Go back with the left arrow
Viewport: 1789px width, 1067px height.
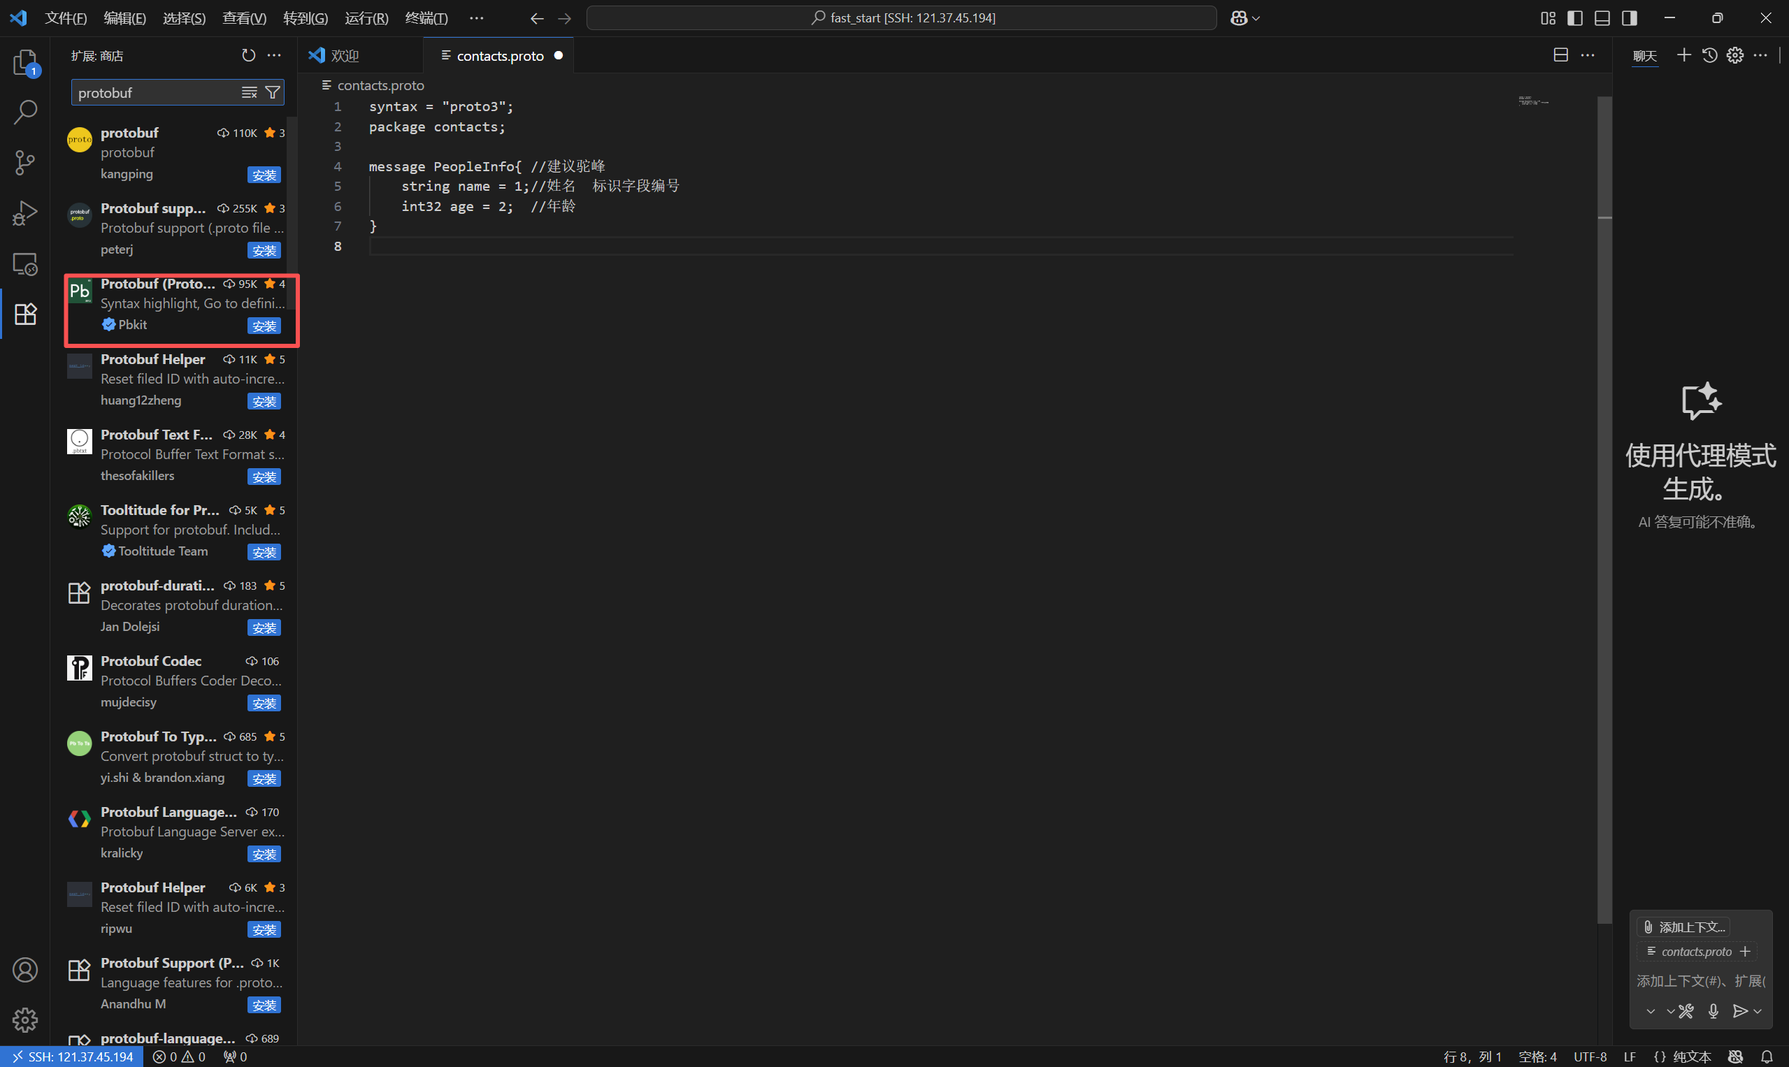537,18
